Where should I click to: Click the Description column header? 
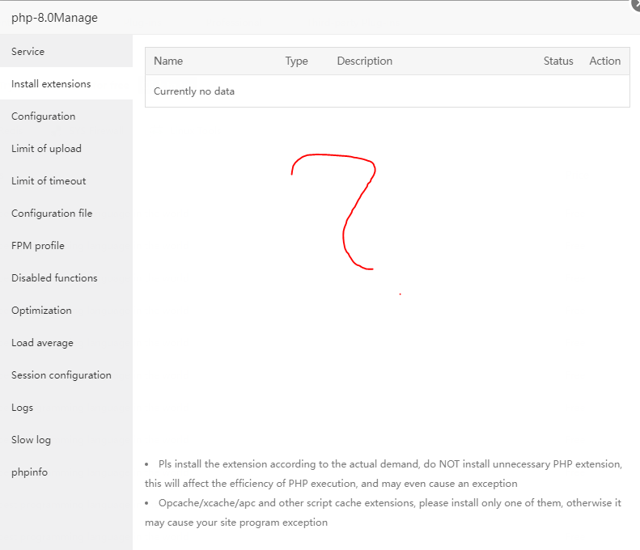(365, 61)
